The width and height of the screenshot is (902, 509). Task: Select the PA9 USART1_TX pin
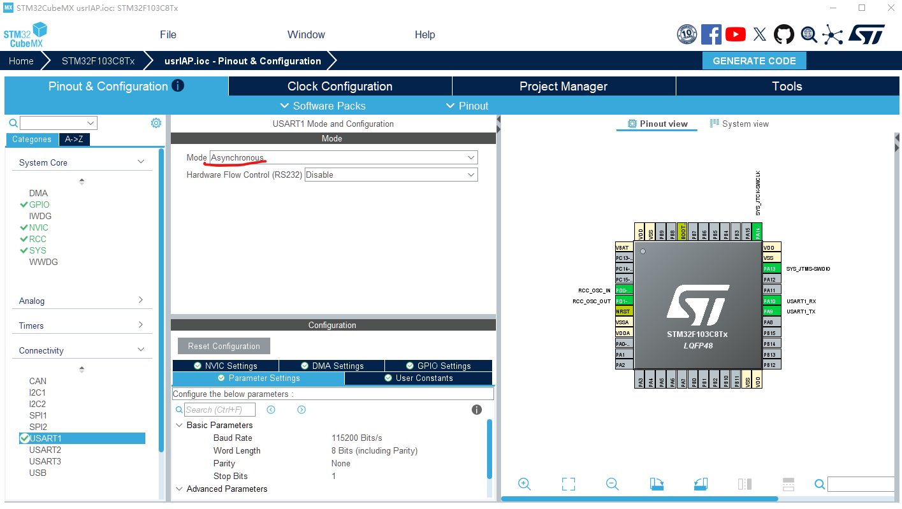[x=771, y=311]
